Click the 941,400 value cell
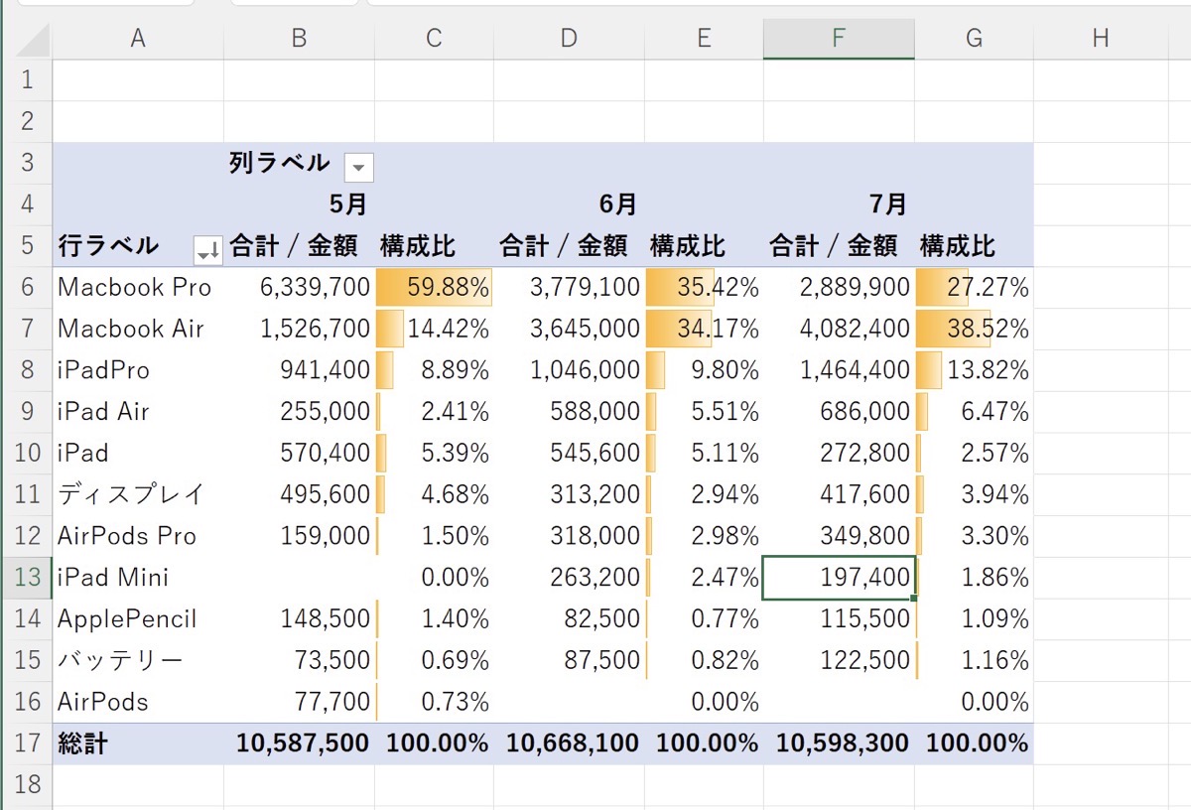The height and width of the screenshot is (810, 1191). tap(299, 370)
